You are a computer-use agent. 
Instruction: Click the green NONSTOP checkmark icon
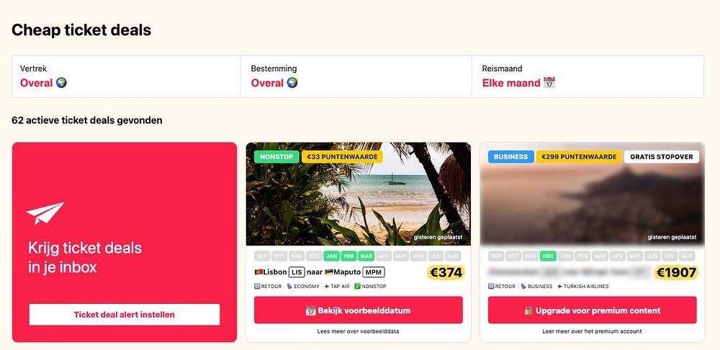coord(358,286)
